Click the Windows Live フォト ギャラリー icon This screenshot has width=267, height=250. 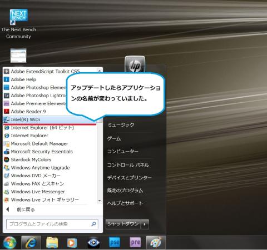[7, 200]
